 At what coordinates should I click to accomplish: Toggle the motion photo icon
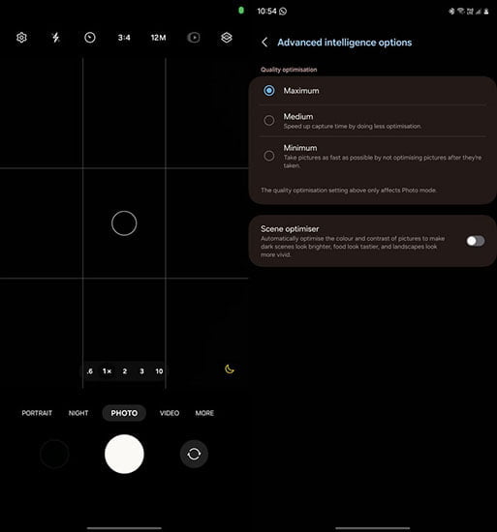coord(194,38)
